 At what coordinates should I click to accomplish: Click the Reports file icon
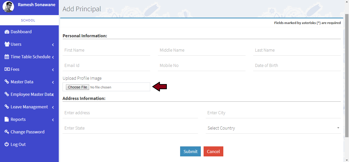7,119
